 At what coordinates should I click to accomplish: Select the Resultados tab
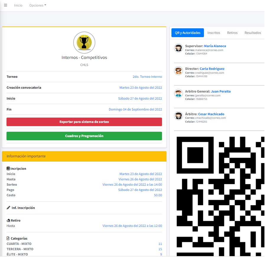(253, 33)
